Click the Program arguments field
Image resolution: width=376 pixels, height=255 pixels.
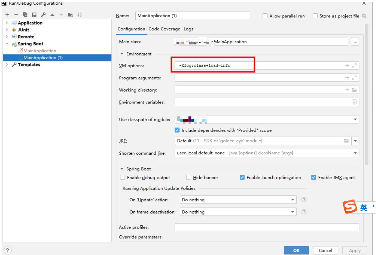pyautogui.click(x=267, y=78)
